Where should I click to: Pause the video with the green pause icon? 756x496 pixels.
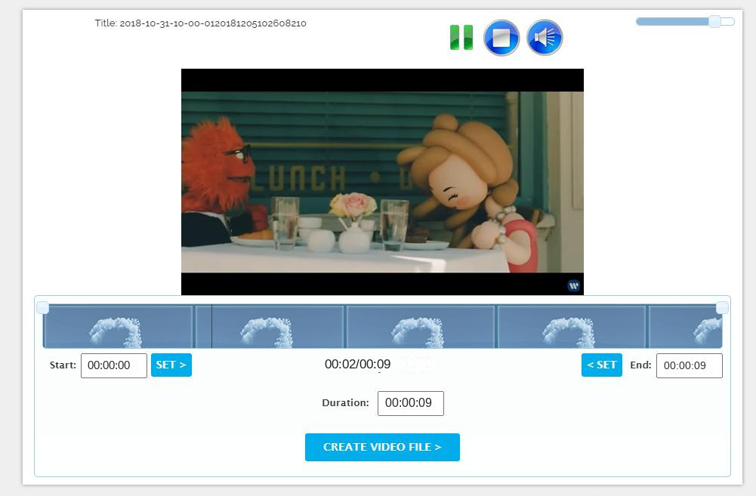461,38
